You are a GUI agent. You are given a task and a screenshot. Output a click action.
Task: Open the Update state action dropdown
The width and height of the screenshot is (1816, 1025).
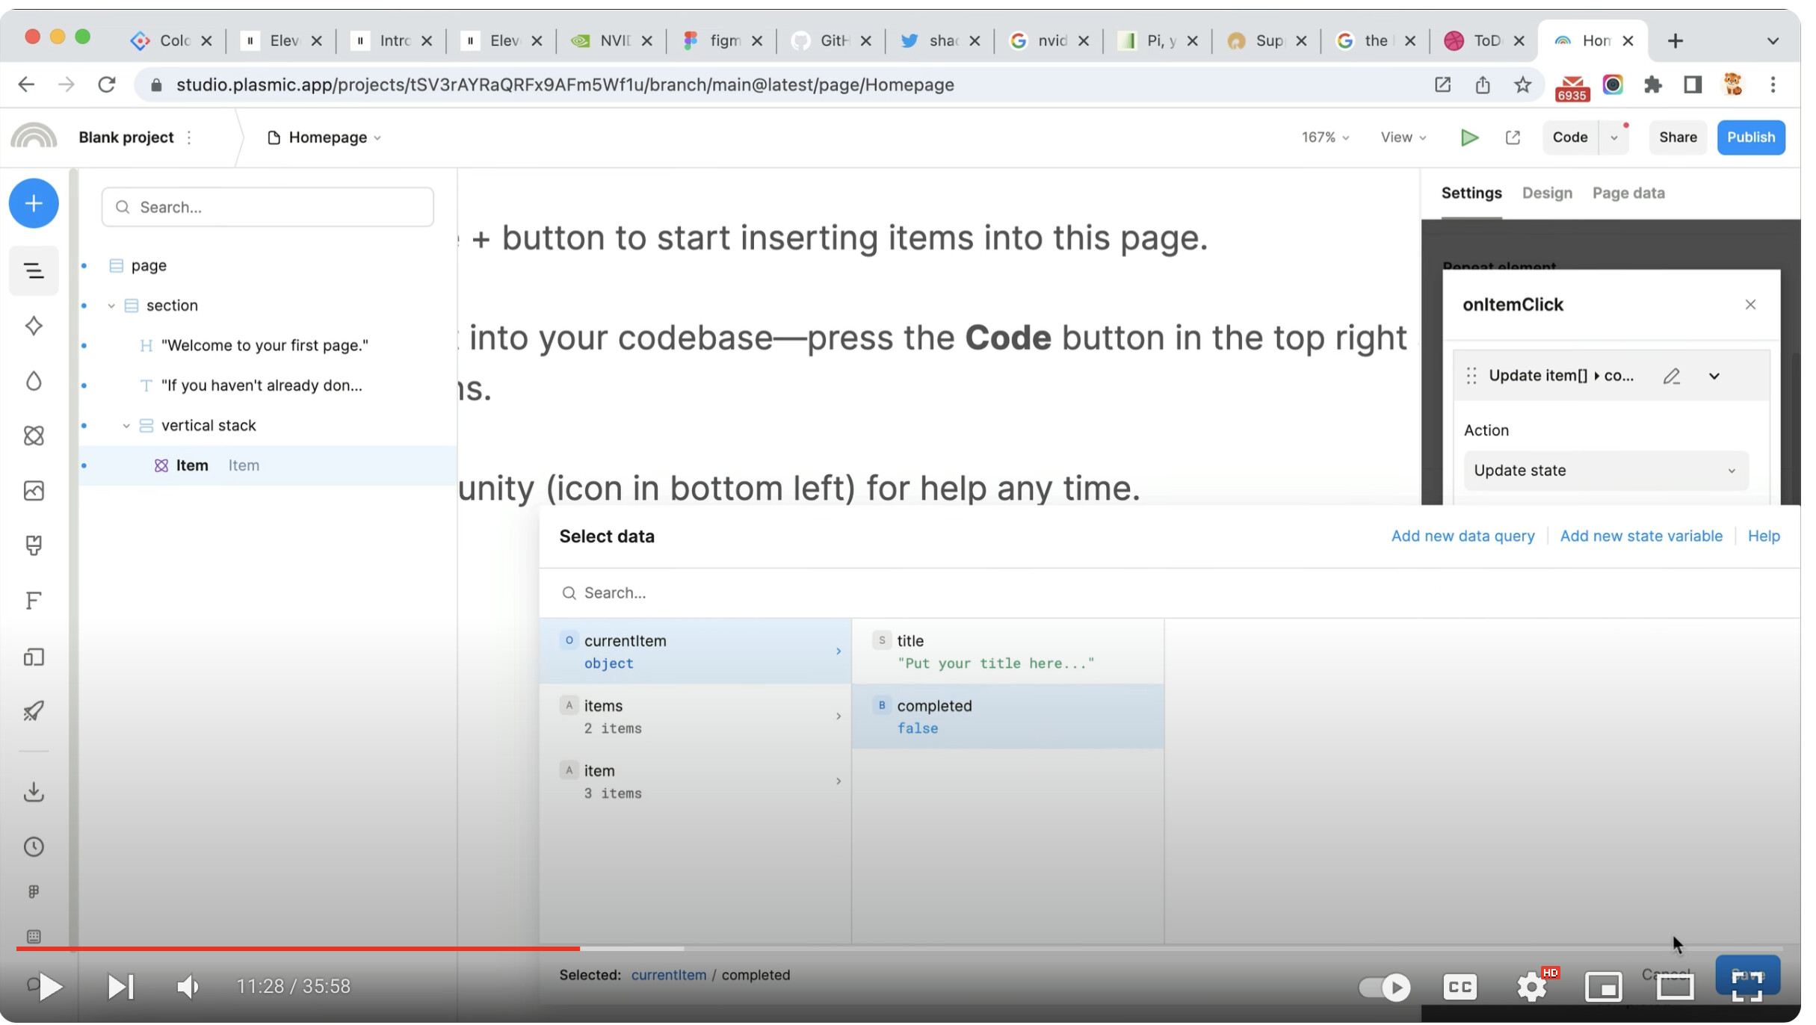1606,471
